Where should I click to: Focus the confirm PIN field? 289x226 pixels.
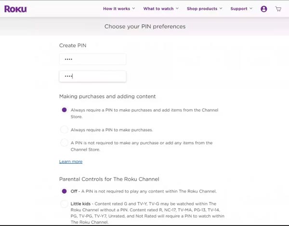click(x=92, y=76)
